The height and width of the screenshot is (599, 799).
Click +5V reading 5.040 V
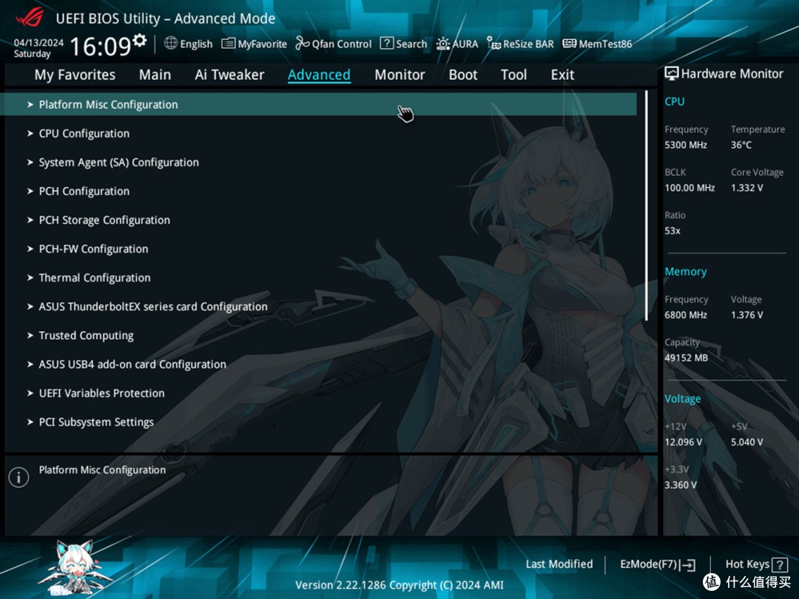click(x=746, y=442)
